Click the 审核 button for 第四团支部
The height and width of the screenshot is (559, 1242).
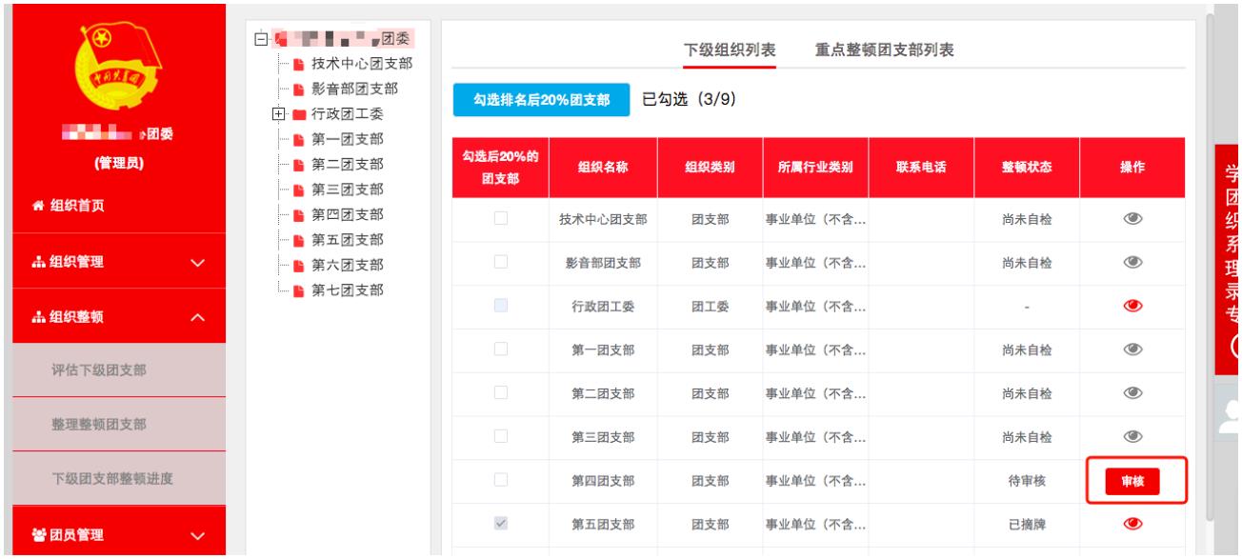tap(1132, 483)
